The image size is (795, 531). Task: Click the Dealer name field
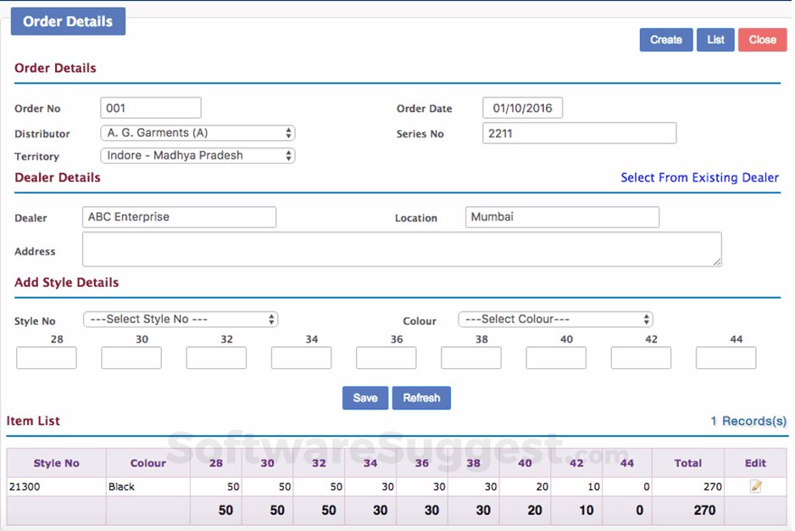tap(179, 217)
